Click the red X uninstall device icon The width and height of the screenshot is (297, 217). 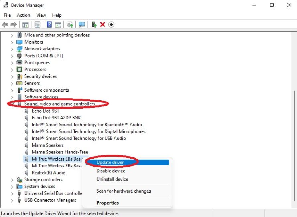(x=102, y=24)
